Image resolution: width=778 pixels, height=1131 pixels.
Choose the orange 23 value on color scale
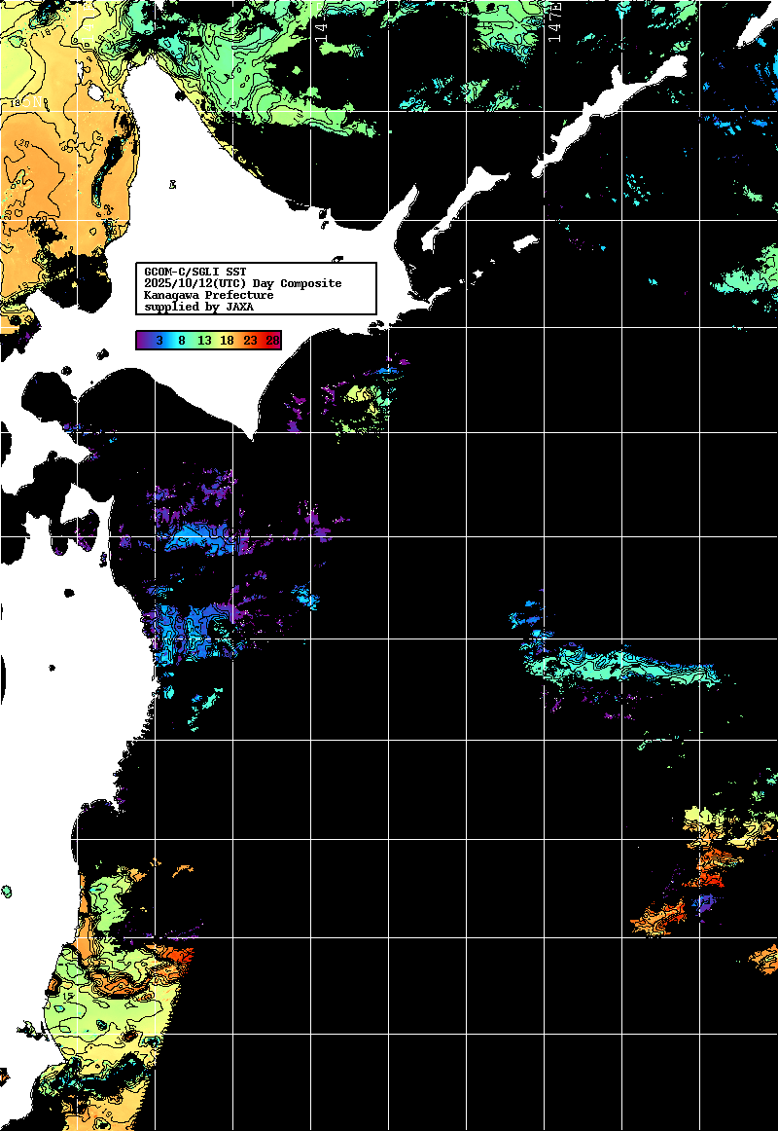click(250, 341)
